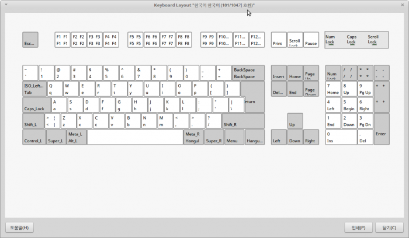The height and width of the screenshot is (238, 409).
Task: Click the Shift_L key
Action: point(33,121)
